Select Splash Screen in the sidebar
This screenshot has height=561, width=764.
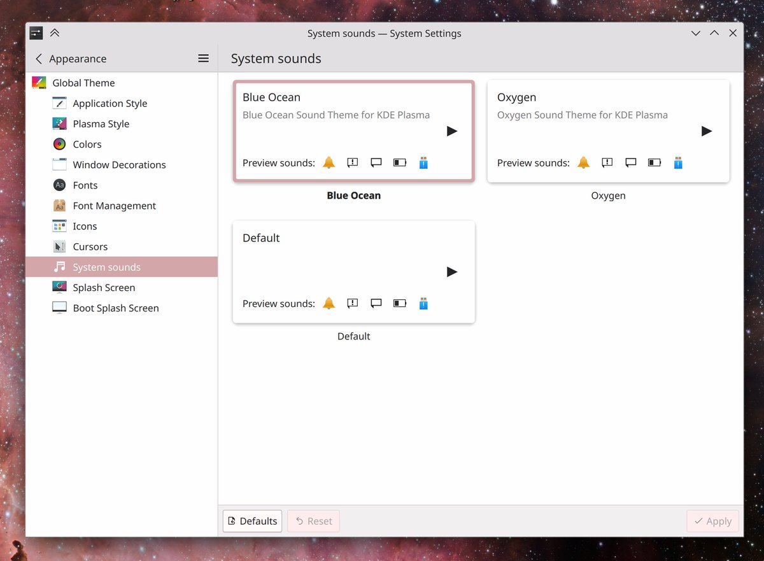pos(104,287)
